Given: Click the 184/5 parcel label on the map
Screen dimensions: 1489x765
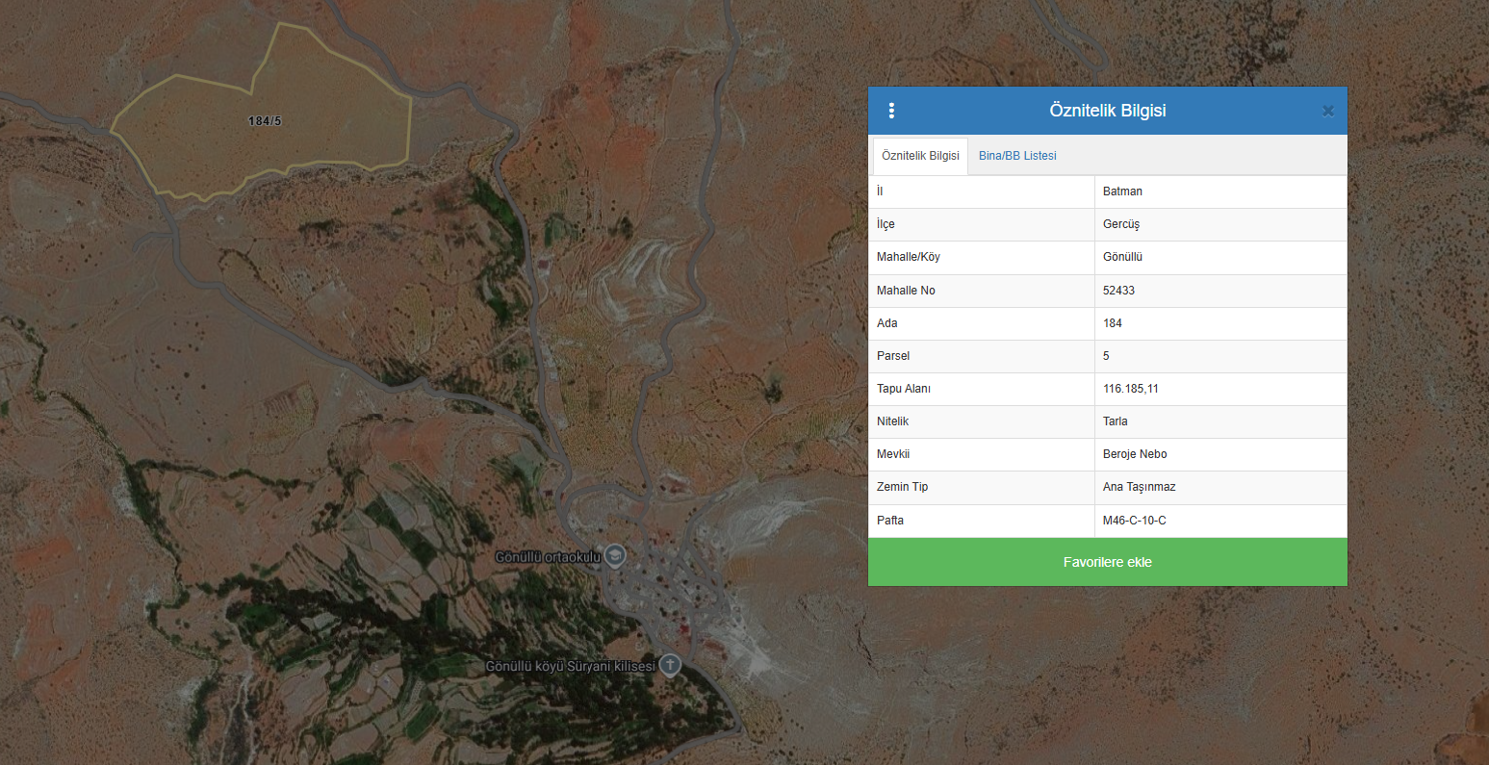Looking at the screenshot, I should (265, 121).
